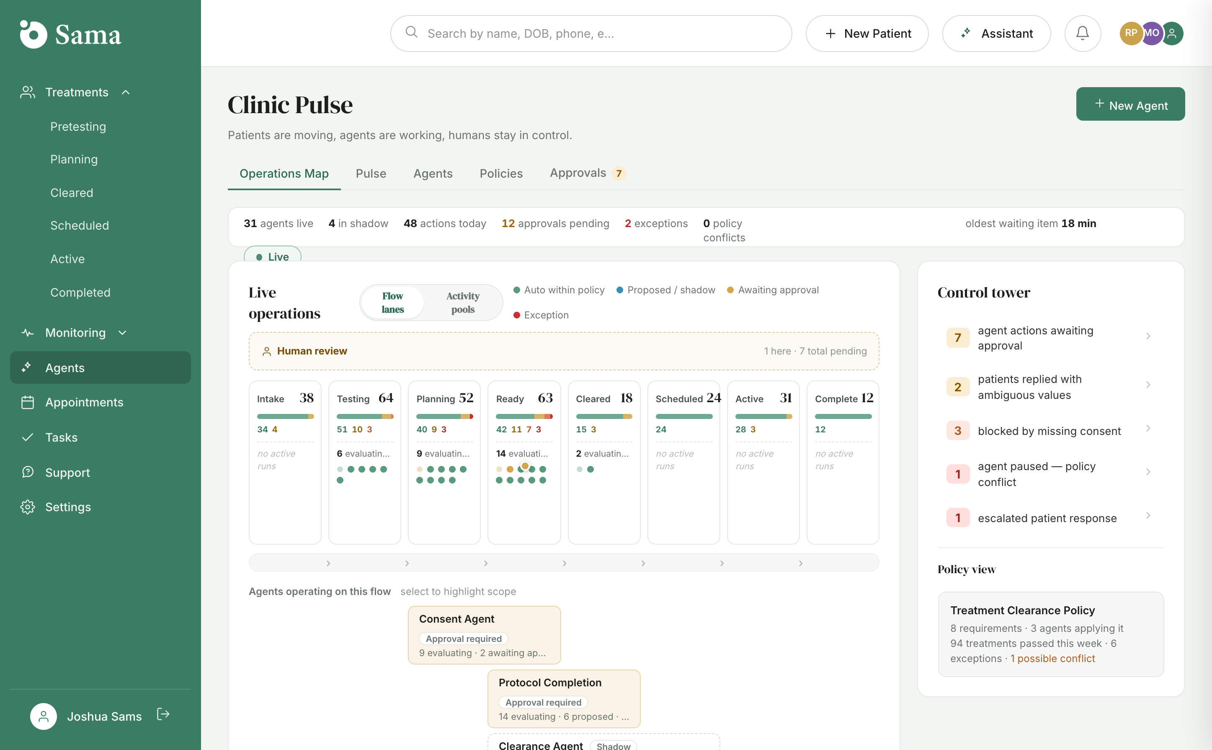Open patients replied with ambiguous values chevron
1212x750 pixels.
pyautogui.click(x=1148, y=385)
